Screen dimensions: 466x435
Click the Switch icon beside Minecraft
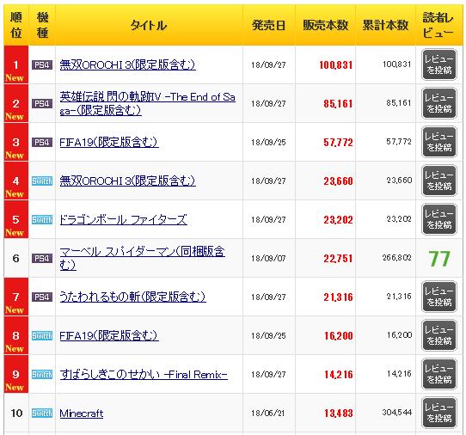click(x=42, y=413)
